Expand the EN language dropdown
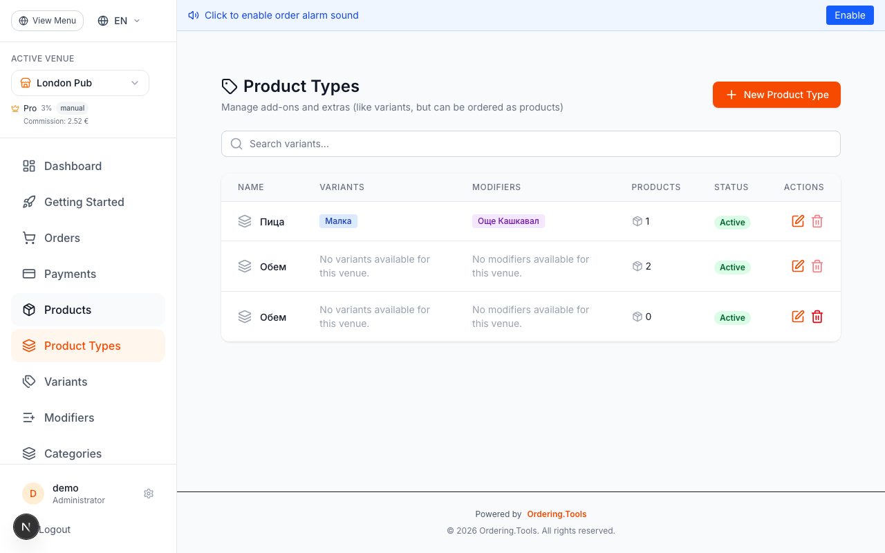This screenshot has width=885, height=553. click(x=118, y=20)
